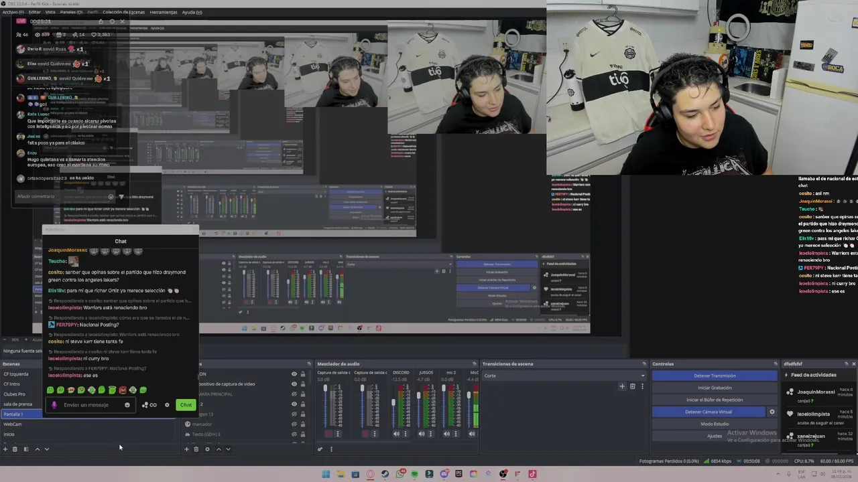Open the Vista menu
This screenshot has height=482, width=858.
click(x=50, y=12)
